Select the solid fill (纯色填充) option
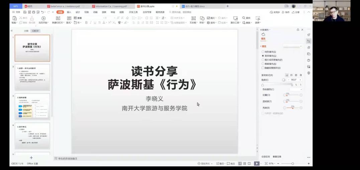 coord(263,52)
